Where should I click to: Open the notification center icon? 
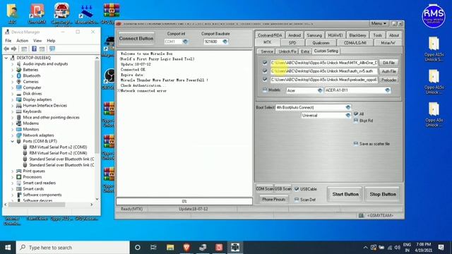[441, 248]
